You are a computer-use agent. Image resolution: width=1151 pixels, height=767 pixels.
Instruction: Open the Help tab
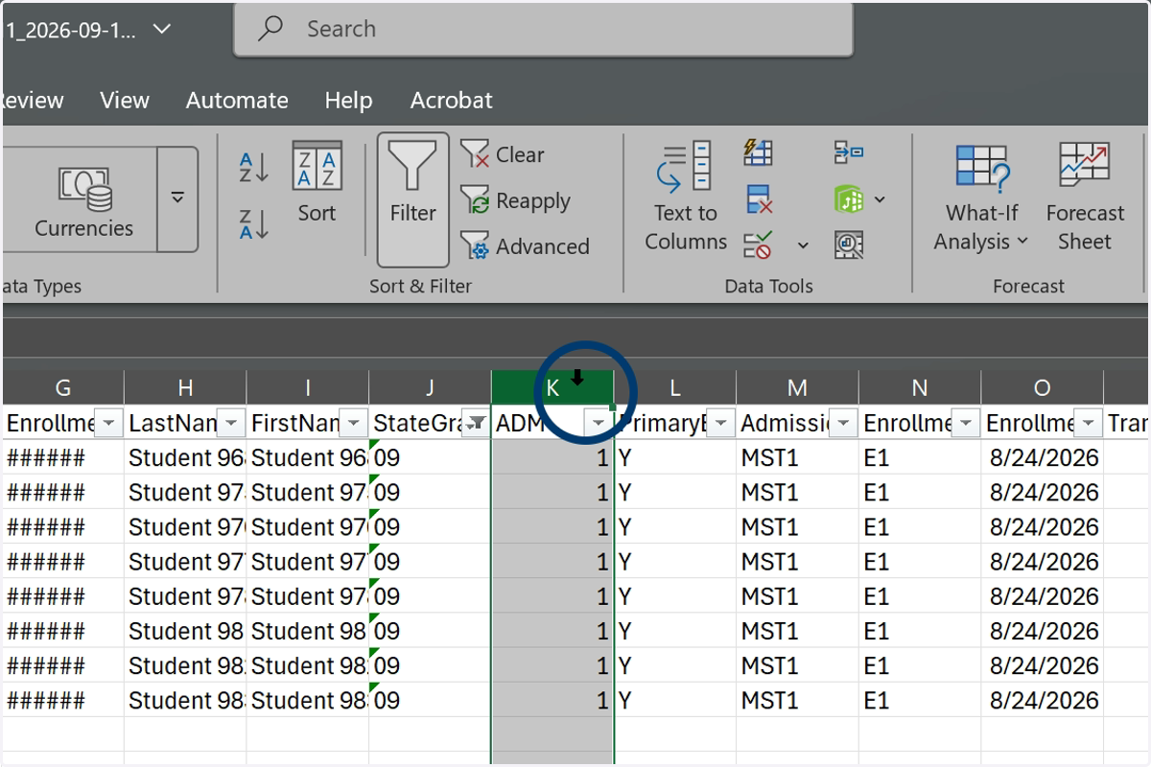(348, 100)
